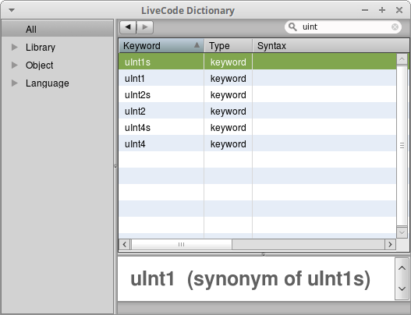Open the window menu arrow in title bar

click(12, 10)
